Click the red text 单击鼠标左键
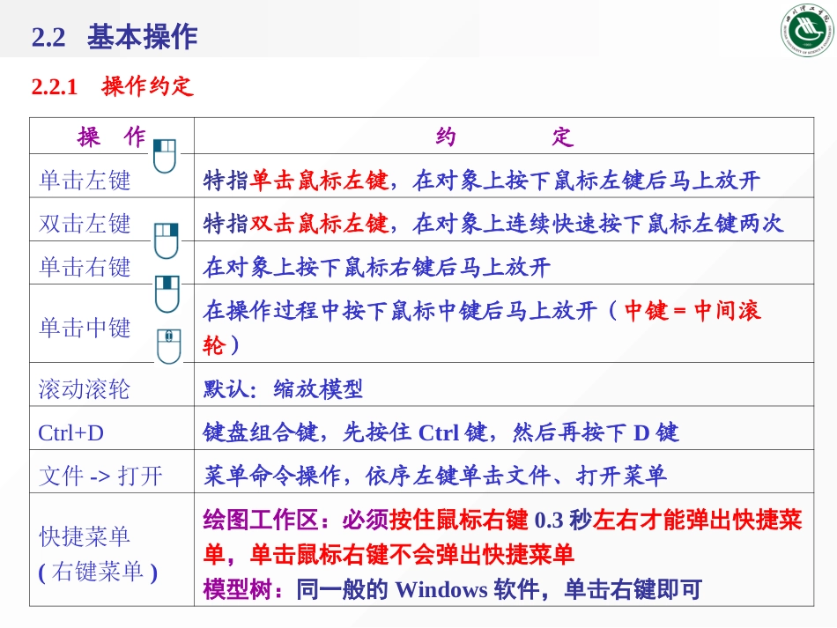 pyautogui.click(x=319, y=181)
